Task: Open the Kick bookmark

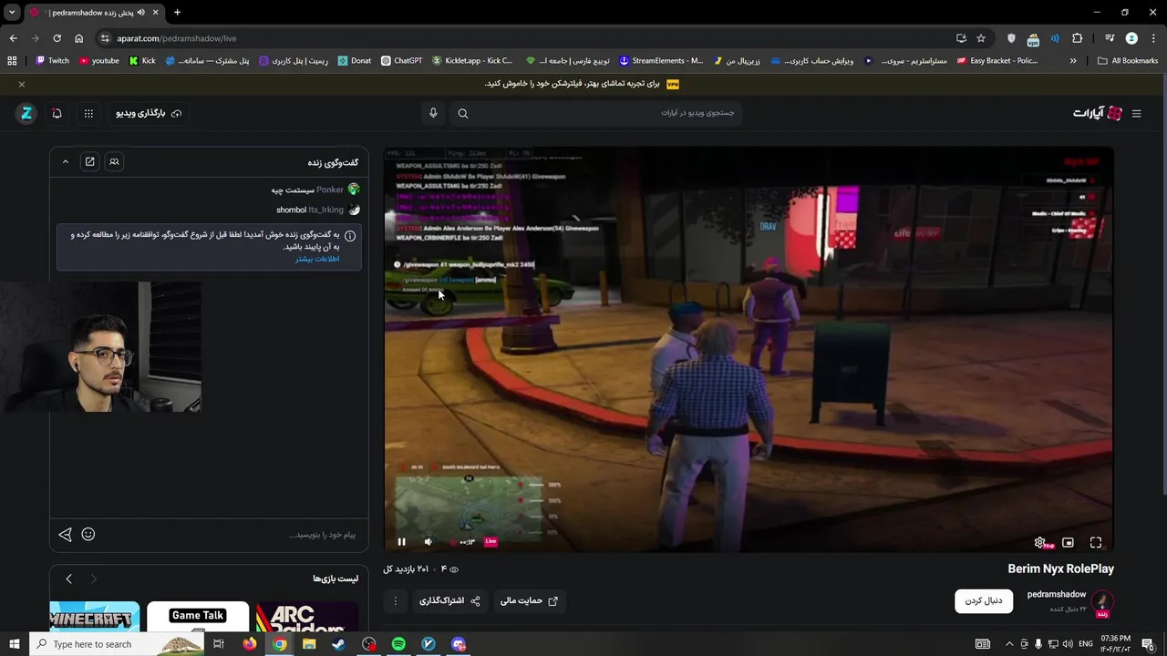Action: [x=142, y=61]
